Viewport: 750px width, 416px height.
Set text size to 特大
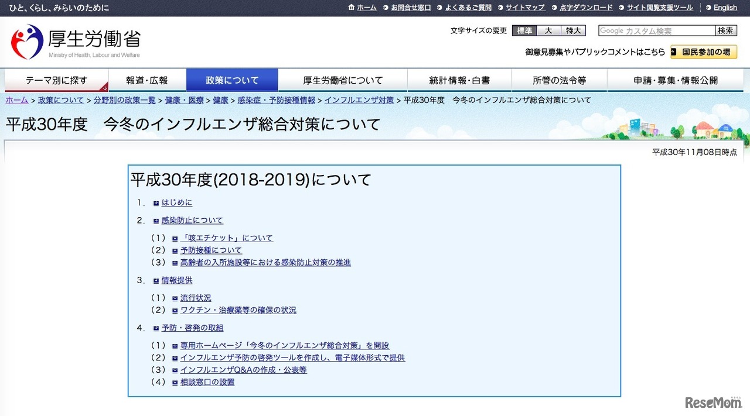pyautogui.click(x=573, y=31)
